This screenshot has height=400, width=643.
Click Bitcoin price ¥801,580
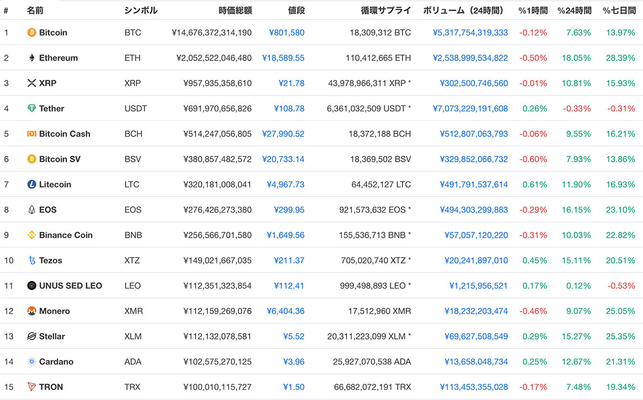click(287, 33)
